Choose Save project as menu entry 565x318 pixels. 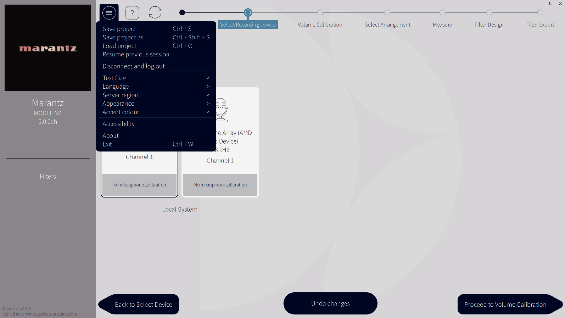[156, 37]
